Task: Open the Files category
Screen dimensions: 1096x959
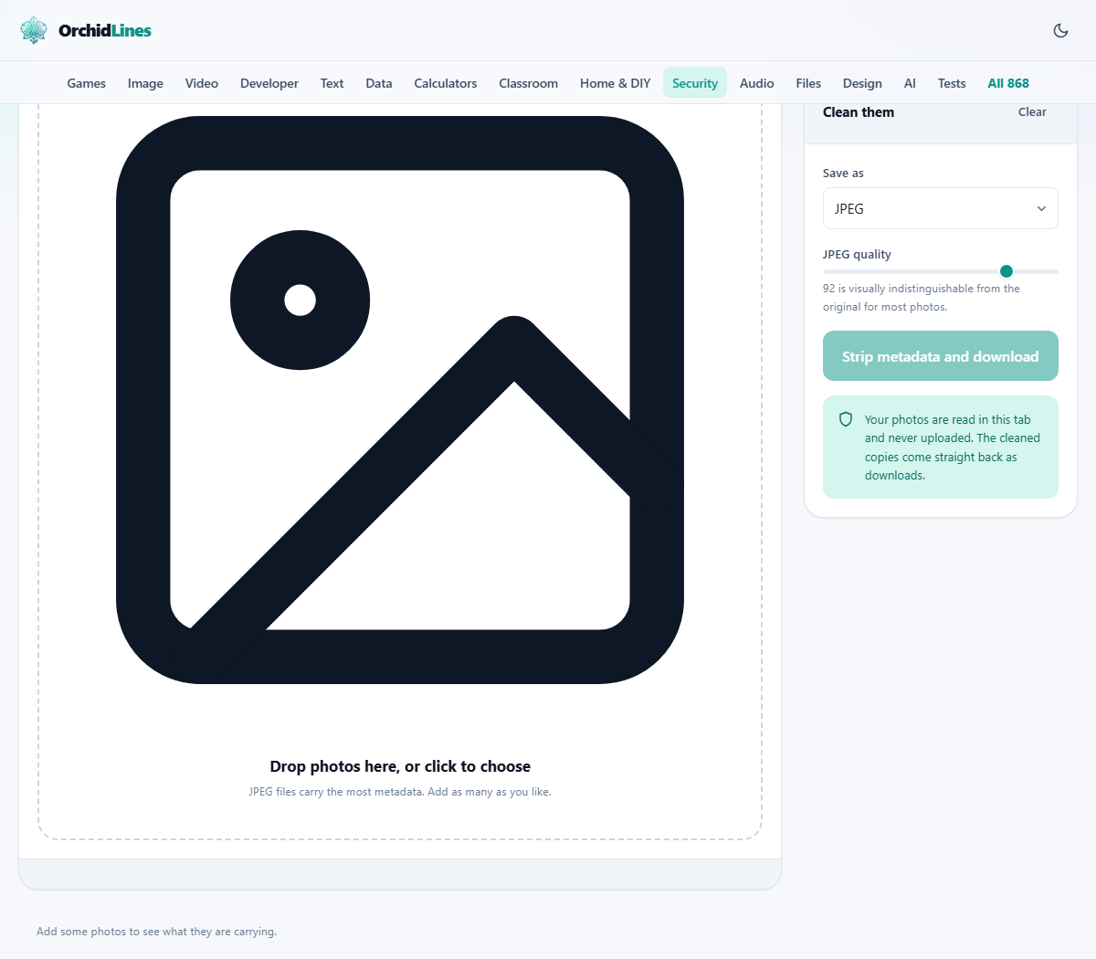Action: (808, 83)
